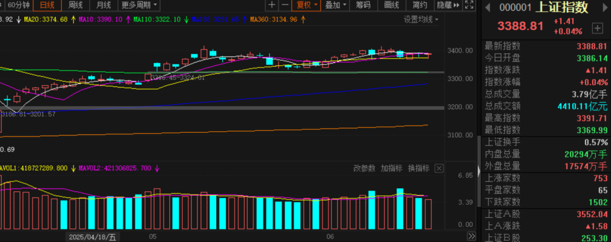
Task: Click the MA360:3134.96 label
Action: tap(274, 19)
